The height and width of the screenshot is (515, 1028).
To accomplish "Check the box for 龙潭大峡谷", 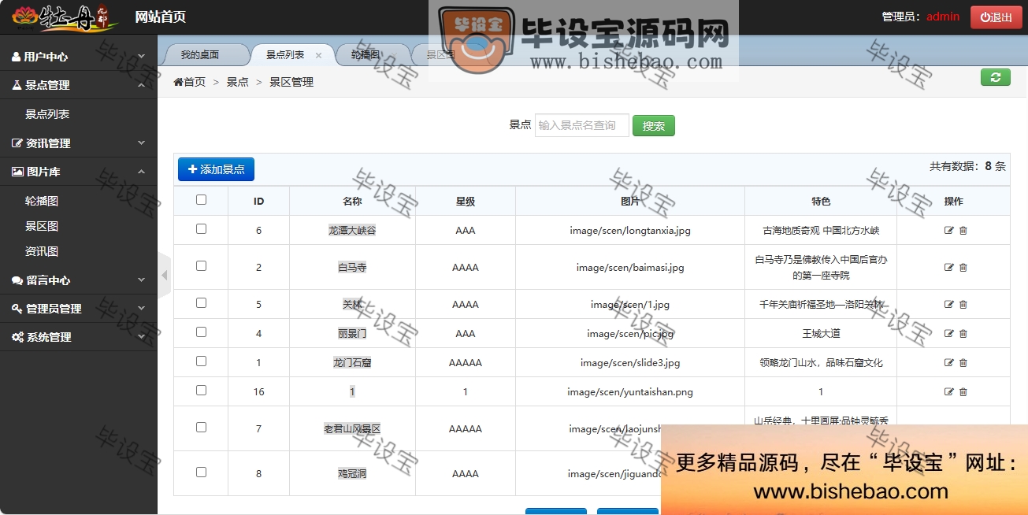I will click(x=201, y=229).
